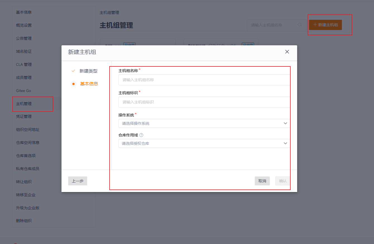
Task: Click the 操作系统 field label
Action: coord(126,115)
